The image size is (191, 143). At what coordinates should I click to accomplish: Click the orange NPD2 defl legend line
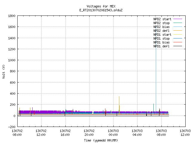click(178, 31)
